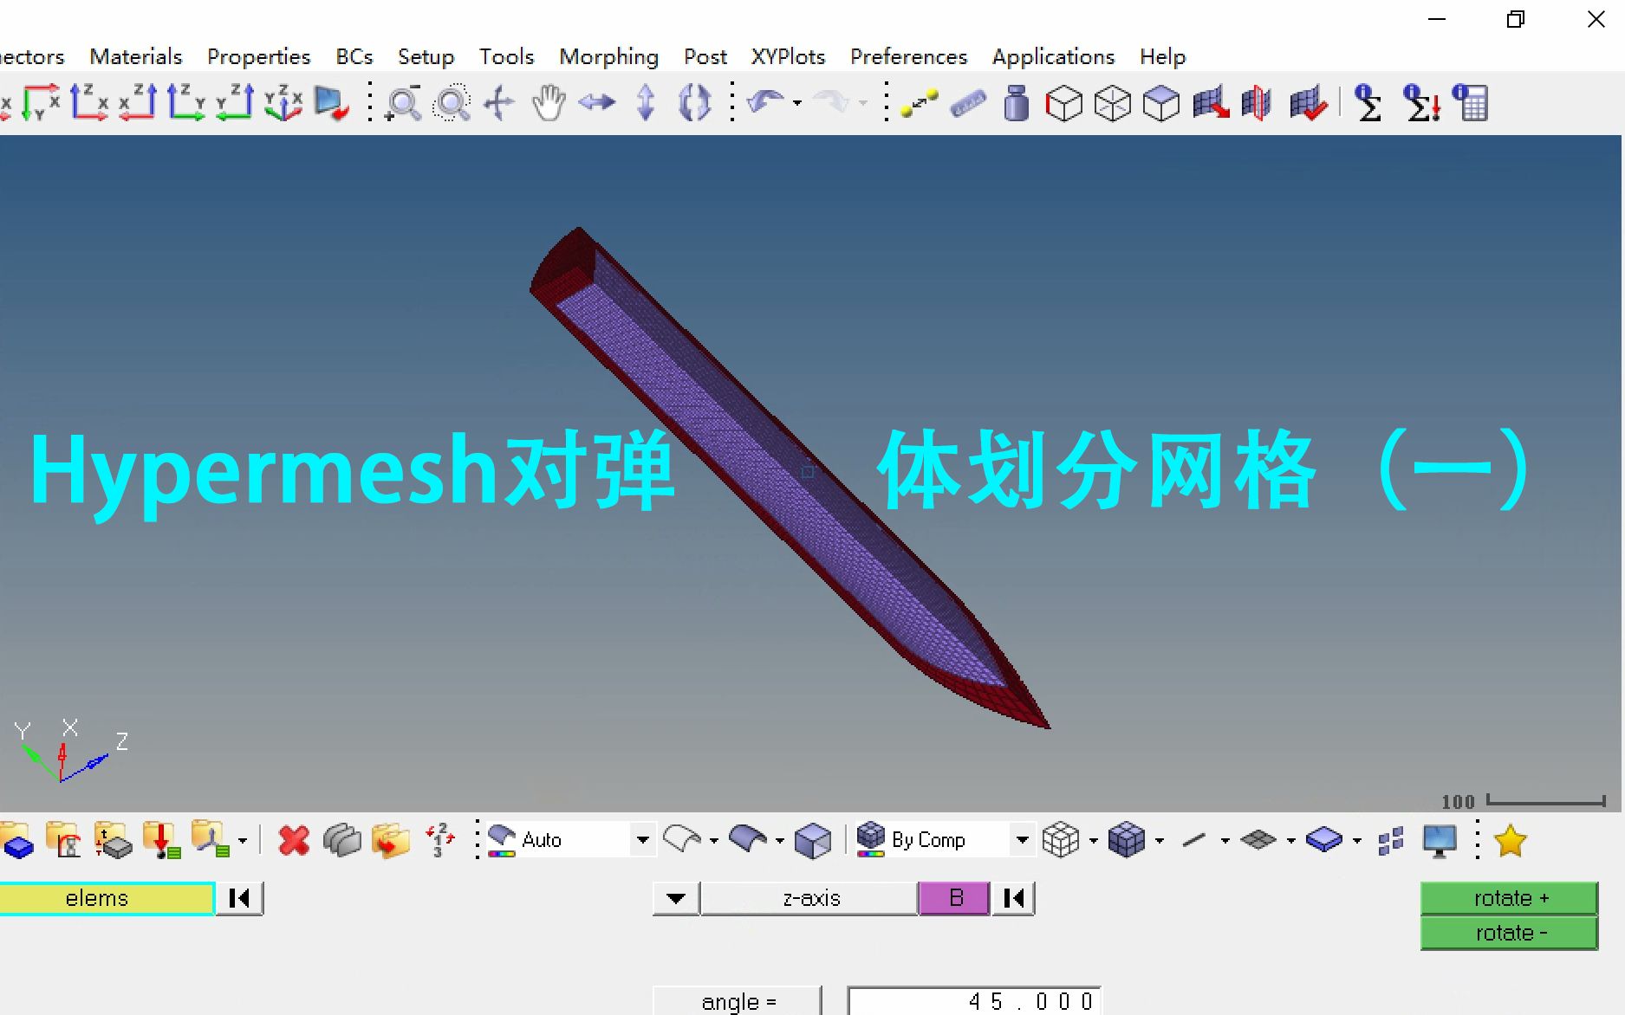
Task: Open the rotation axis selector dropdown
Action: 675,898
